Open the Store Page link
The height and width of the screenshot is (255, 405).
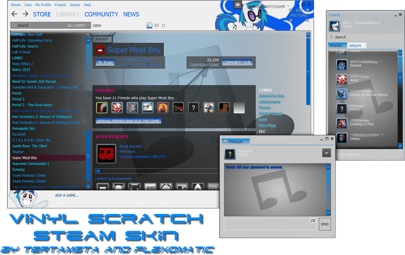click(267, 125)
